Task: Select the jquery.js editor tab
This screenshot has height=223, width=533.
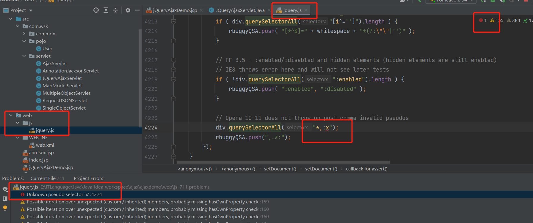Action: point(292,10)
